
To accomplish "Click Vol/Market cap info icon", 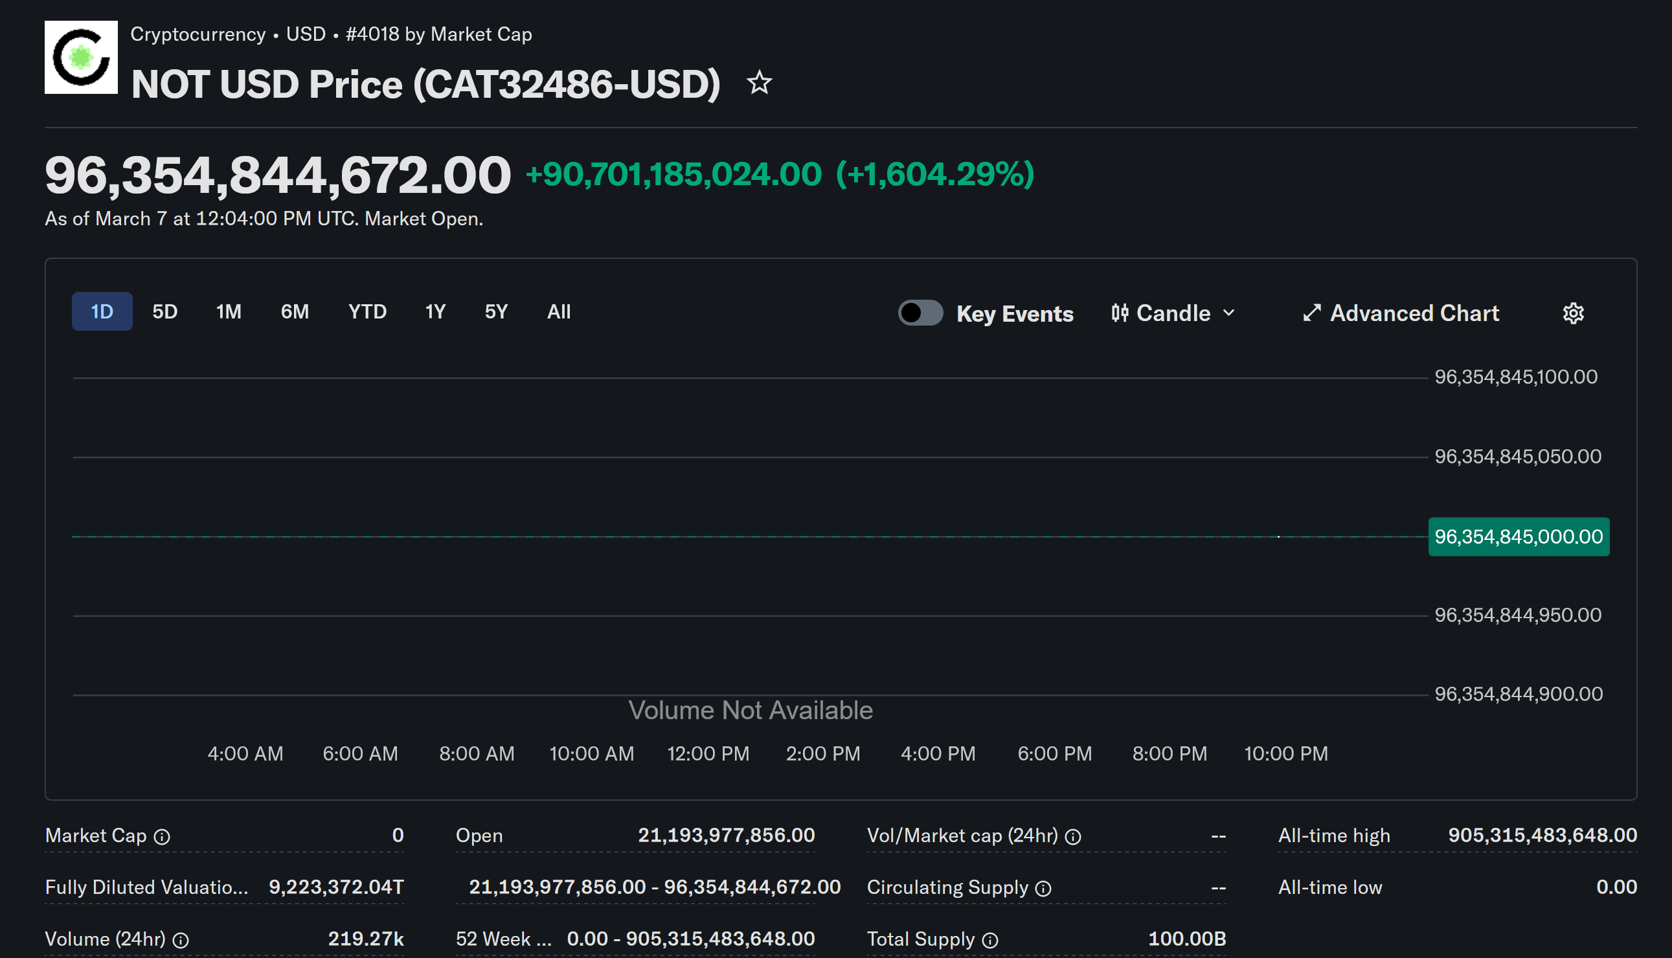I will pyautogui.click(x=1072, y=836).
